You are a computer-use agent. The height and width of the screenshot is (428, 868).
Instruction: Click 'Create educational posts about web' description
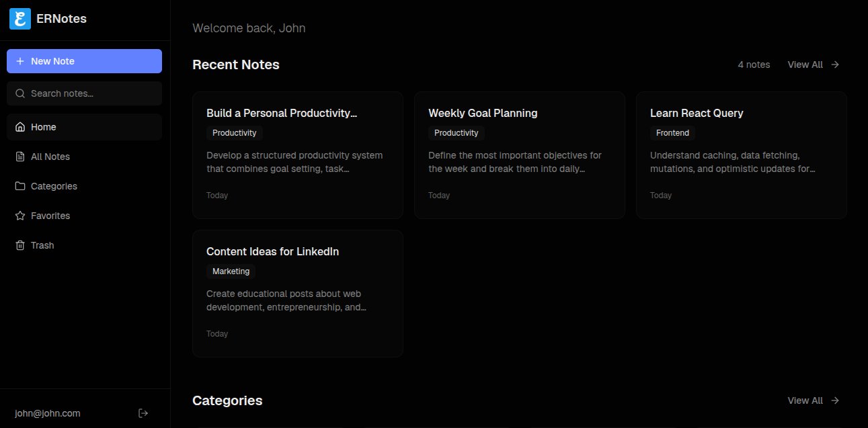point(286,300)
